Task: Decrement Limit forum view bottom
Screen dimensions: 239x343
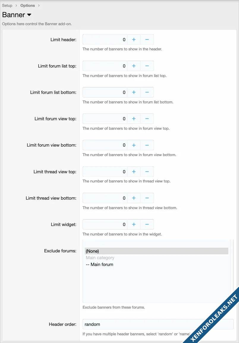Action: pos(147,145)
